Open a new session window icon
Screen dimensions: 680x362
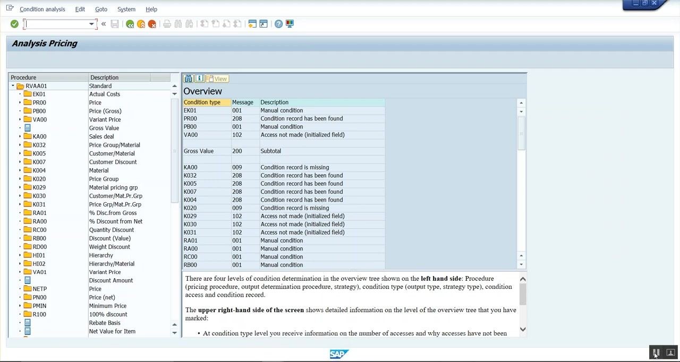click(252, 24)
